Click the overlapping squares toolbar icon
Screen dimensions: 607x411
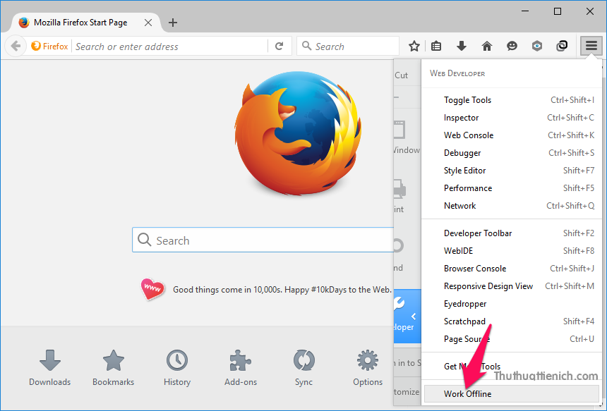(562, 47)
